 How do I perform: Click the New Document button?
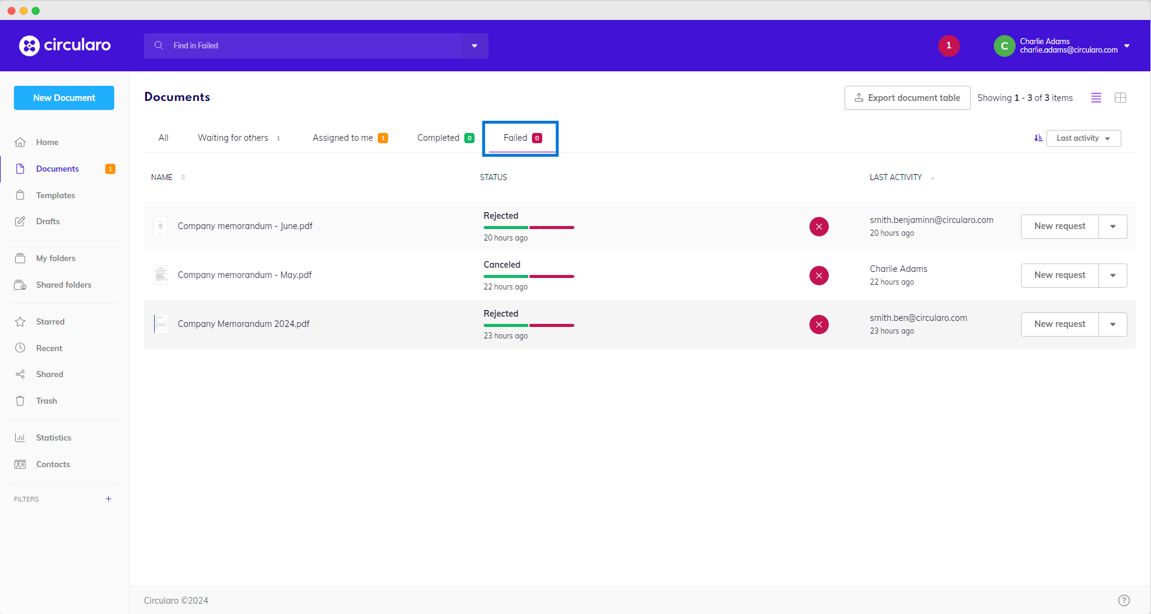(x=64, y=98)
